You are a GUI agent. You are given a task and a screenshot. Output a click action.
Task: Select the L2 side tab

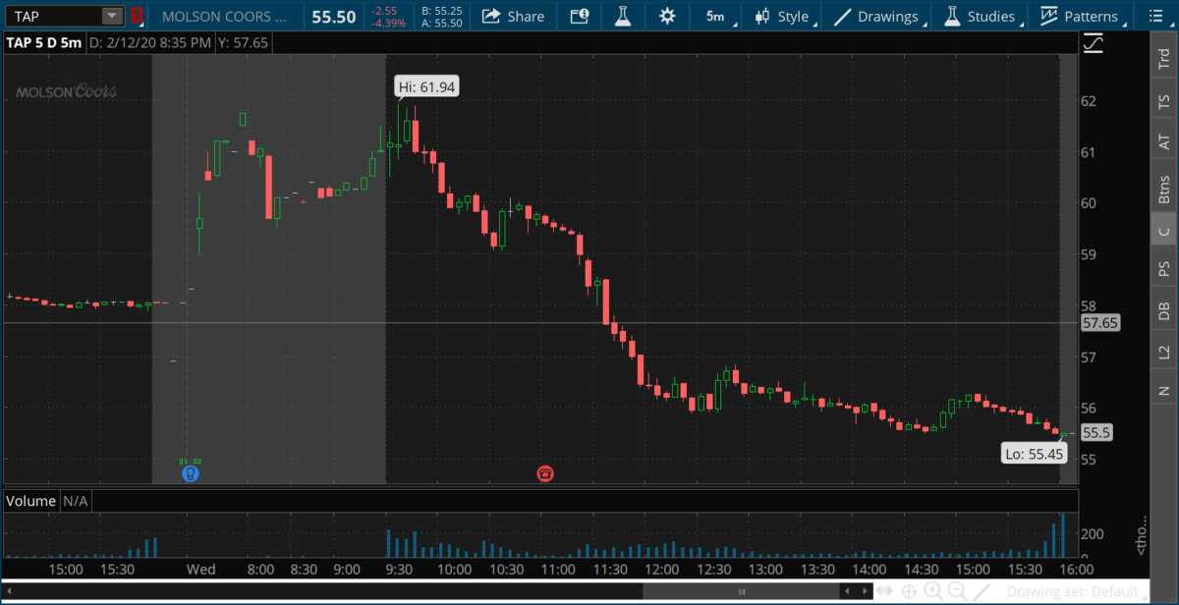coord(1164,351)
